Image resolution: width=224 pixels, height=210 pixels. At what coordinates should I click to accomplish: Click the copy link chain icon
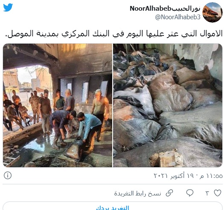(x=169, y=193)
